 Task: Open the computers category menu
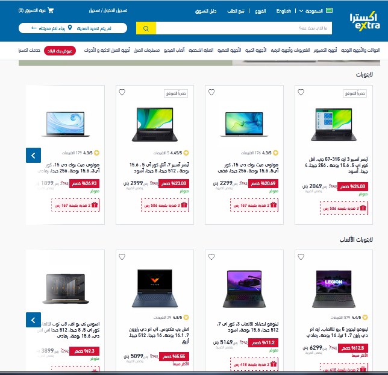tap(325, 50)
